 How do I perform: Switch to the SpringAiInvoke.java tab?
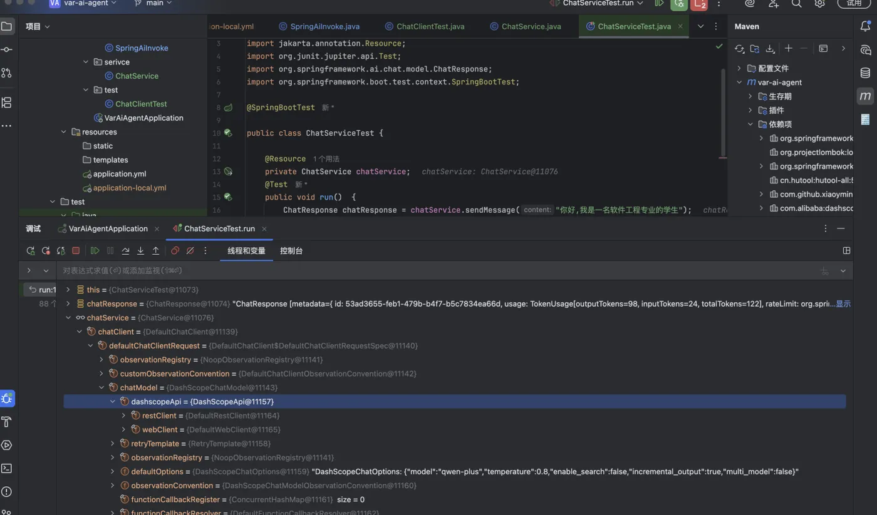point(319,26)
